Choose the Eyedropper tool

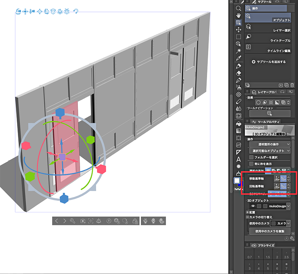[238, 58]
